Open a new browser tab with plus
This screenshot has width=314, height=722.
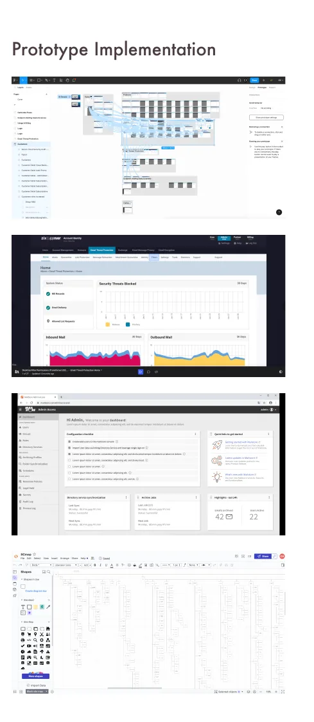point(61,397)
